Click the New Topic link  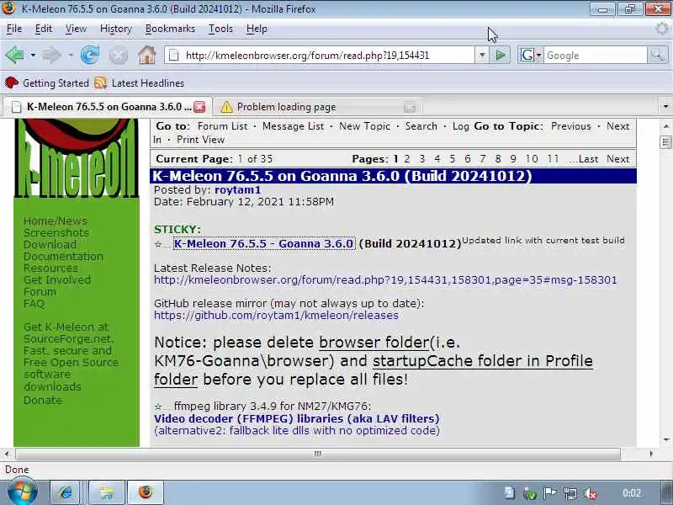364,126
